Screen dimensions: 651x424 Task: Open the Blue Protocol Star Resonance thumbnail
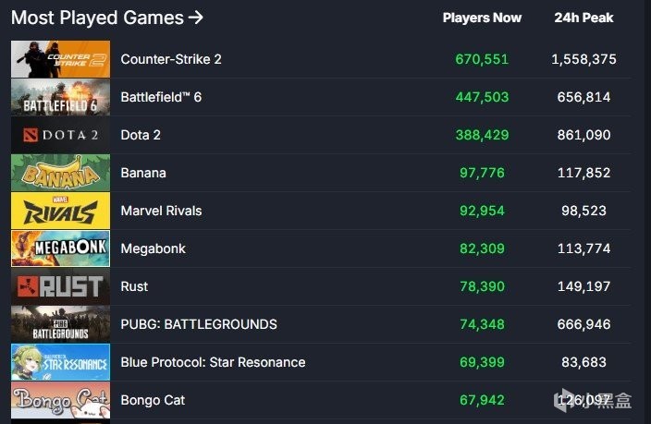tap(60, 362)
